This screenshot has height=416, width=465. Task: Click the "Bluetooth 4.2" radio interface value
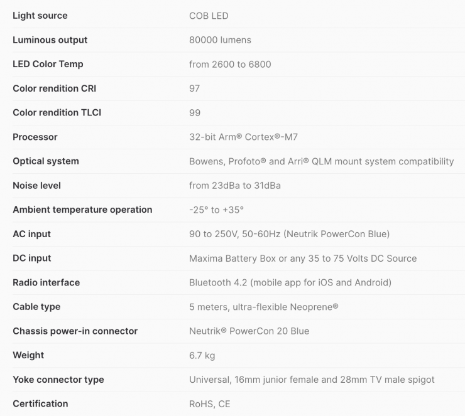coord(290,282)
